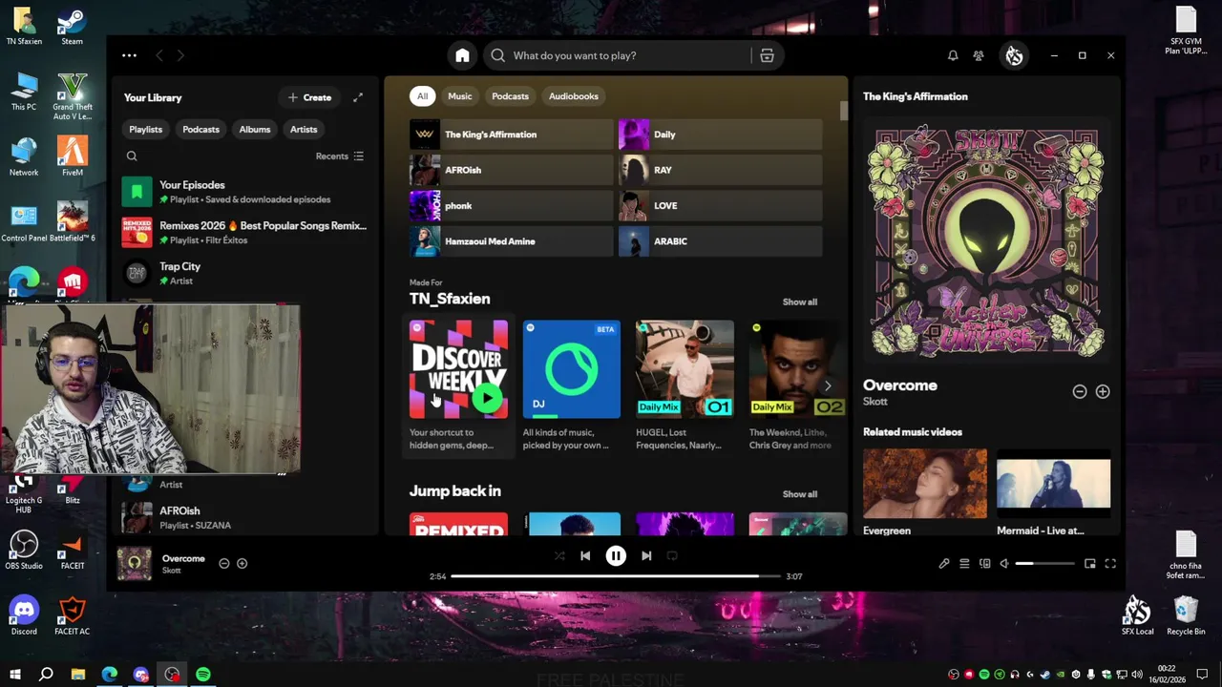Show all Made For TN_Sfaxien items
Screen dimensions: 1222x687
click(x=800, y=302)
